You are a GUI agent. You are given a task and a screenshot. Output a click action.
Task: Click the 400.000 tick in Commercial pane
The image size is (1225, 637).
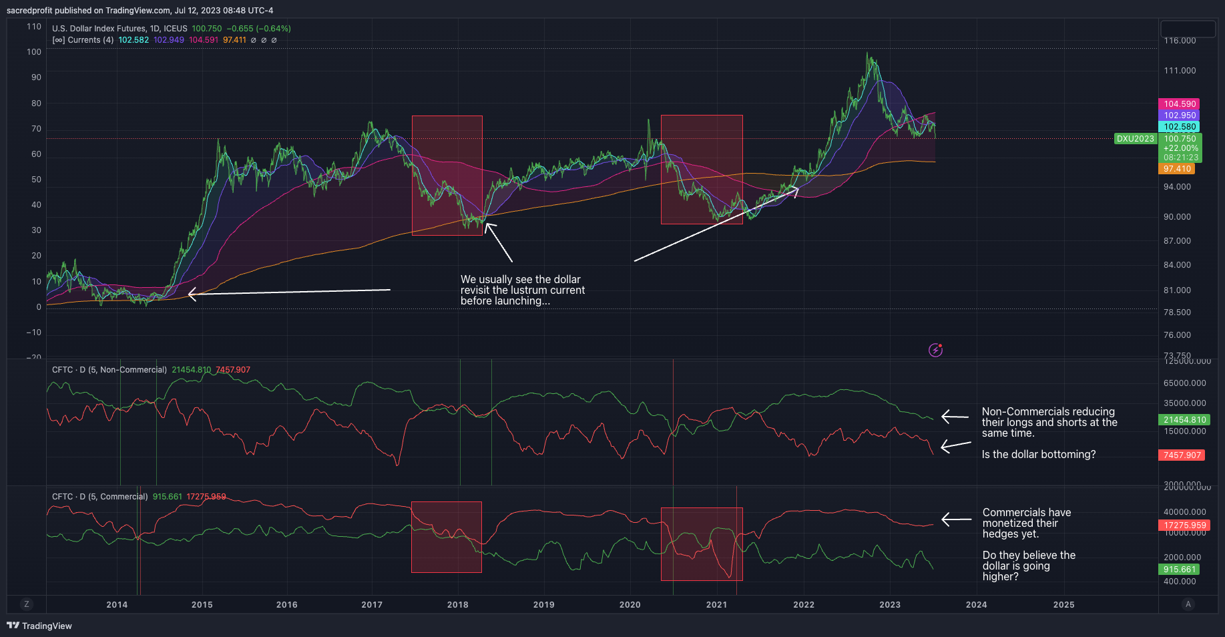(1180, 582)
